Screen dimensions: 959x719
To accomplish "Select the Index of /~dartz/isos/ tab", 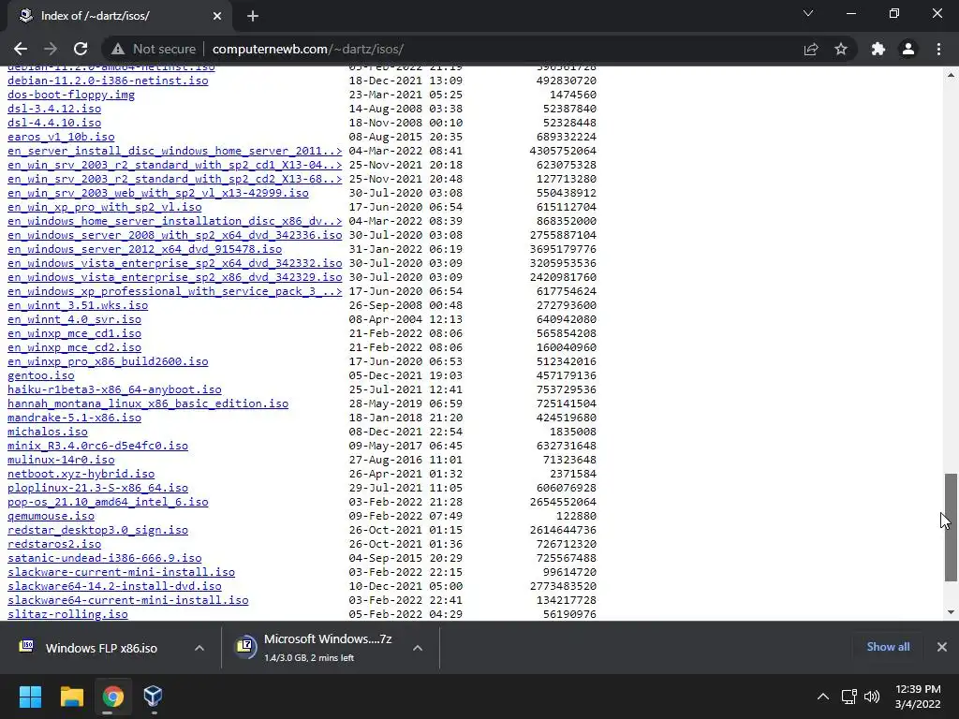I will (x=119, y=16).
